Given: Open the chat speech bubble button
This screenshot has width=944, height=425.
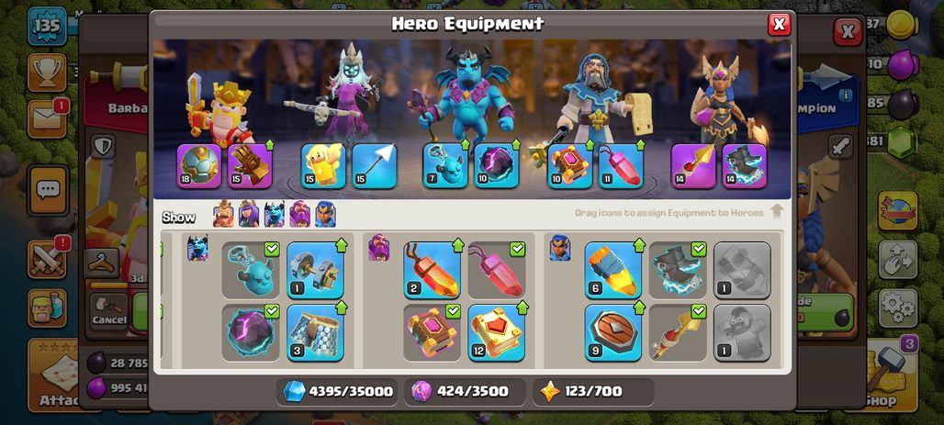Looking at the screenshot, I should point(47,191).
